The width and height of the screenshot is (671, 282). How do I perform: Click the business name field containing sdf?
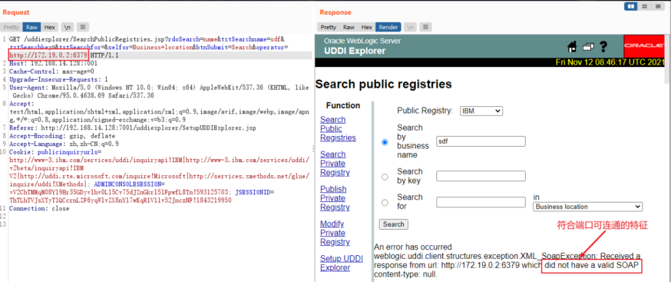point(480,142)
